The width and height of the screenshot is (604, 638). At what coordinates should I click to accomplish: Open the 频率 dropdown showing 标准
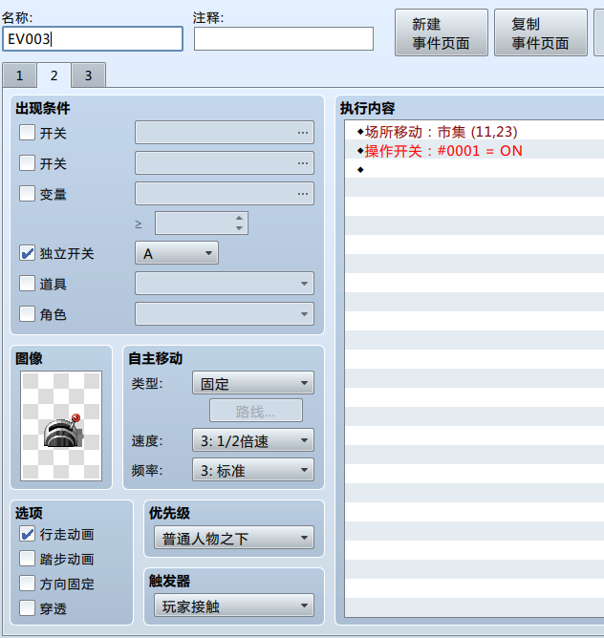pos(253,470)
